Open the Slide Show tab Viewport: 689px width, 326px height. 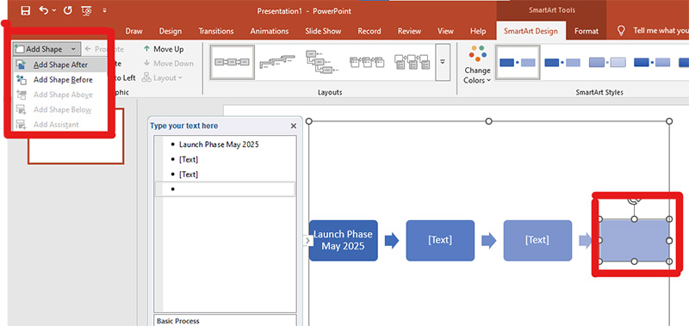(x=324, y=31)
